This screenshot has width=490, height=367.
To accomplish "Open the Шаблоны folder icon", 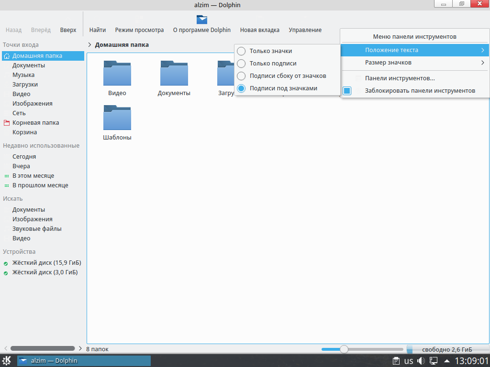I will coord(117,118).
